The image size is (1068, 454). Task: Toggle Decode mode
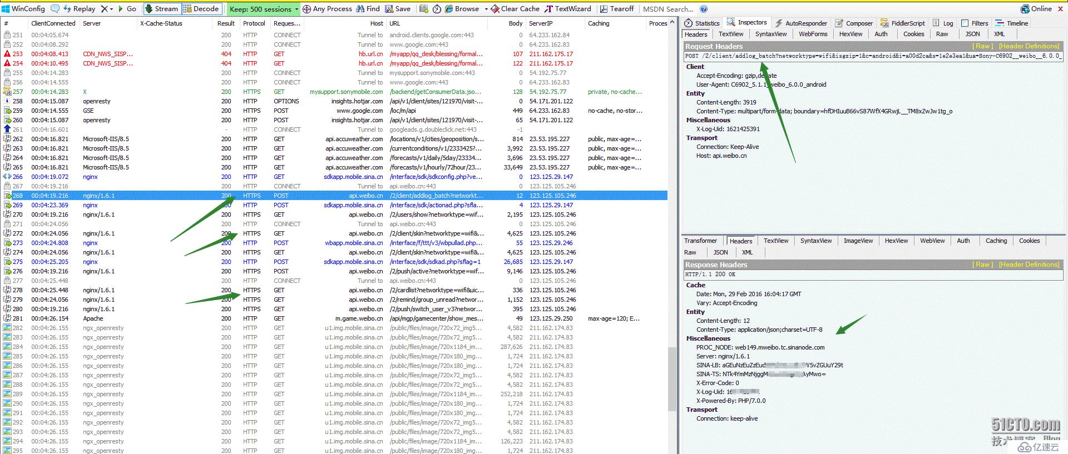pyautogui.click(x=201, y=9)
